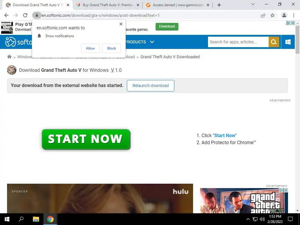Click the bell icon in notification prompt

click(x=39, y=36)
